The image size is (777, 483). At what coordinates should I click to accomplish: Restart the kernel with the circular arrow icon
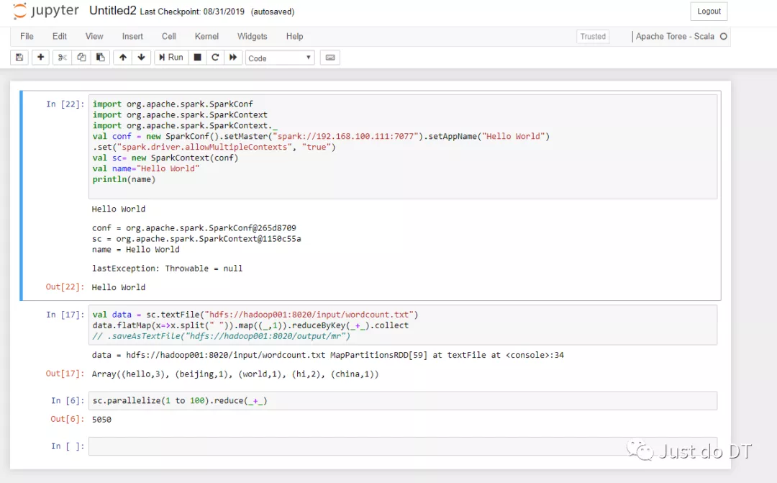point(215,58)
